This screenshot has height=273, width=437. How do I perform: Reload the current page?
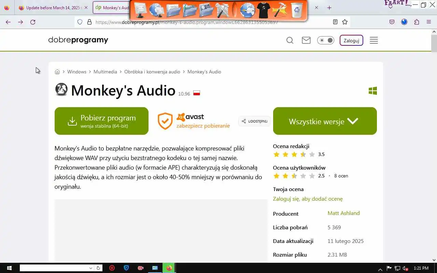(x=33, y=22)
